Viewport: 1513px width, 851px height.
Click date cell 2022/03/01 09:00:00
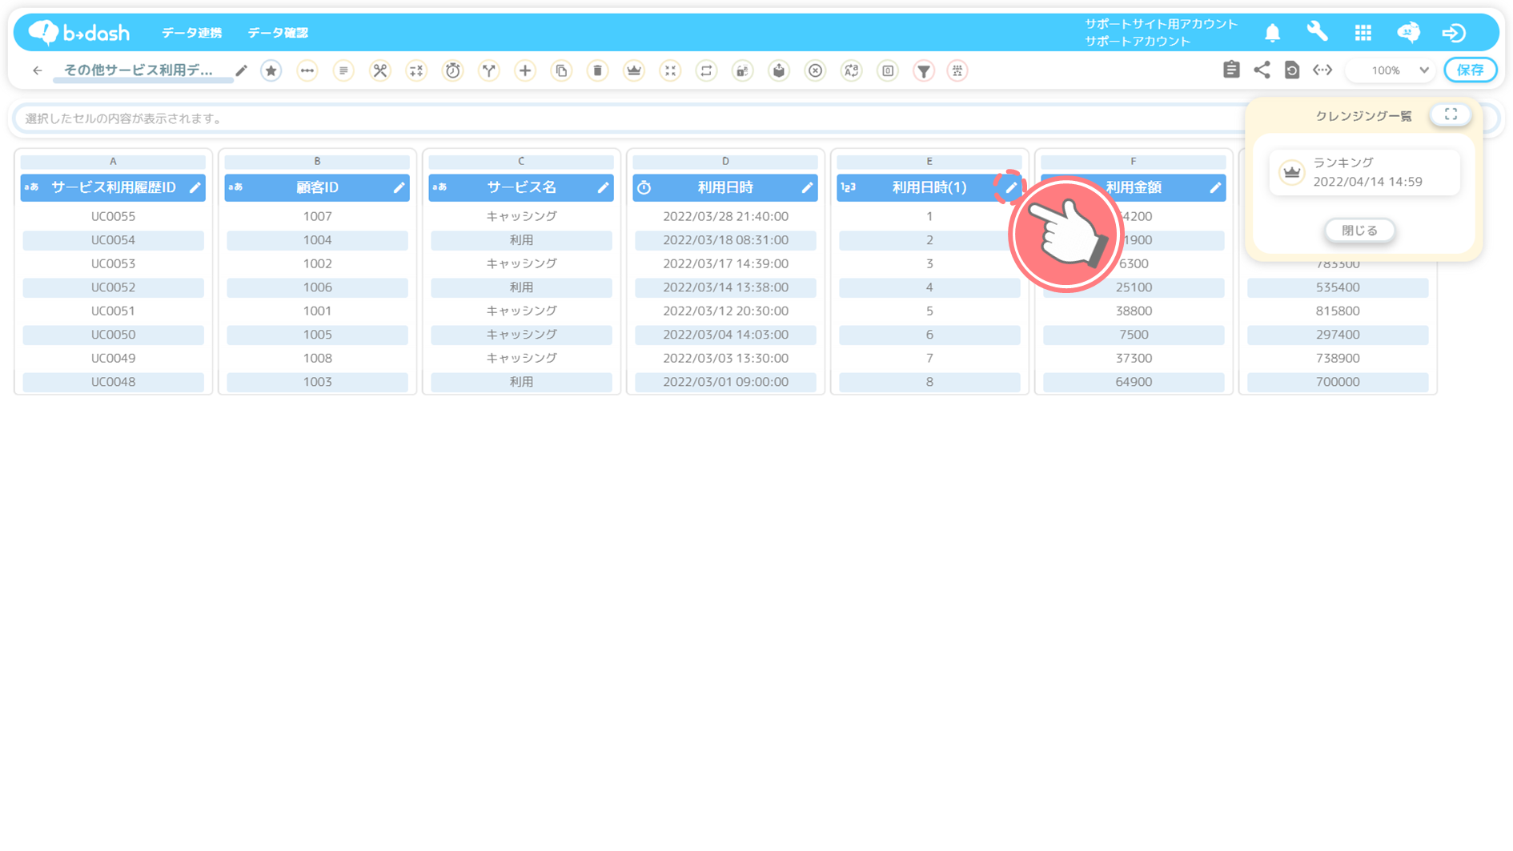click(x=725, y=382)
